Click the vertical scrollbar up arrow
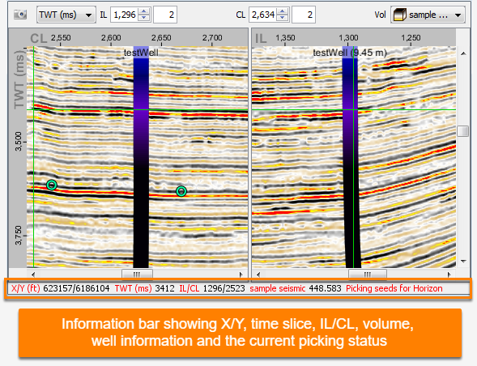The width and height of the screenshot is (477, 366). tap(463, 53)
